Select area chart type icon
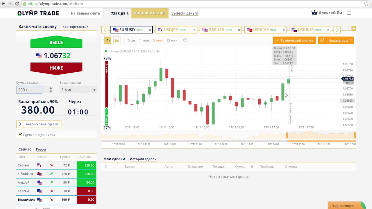 click(x=117, y=40)
